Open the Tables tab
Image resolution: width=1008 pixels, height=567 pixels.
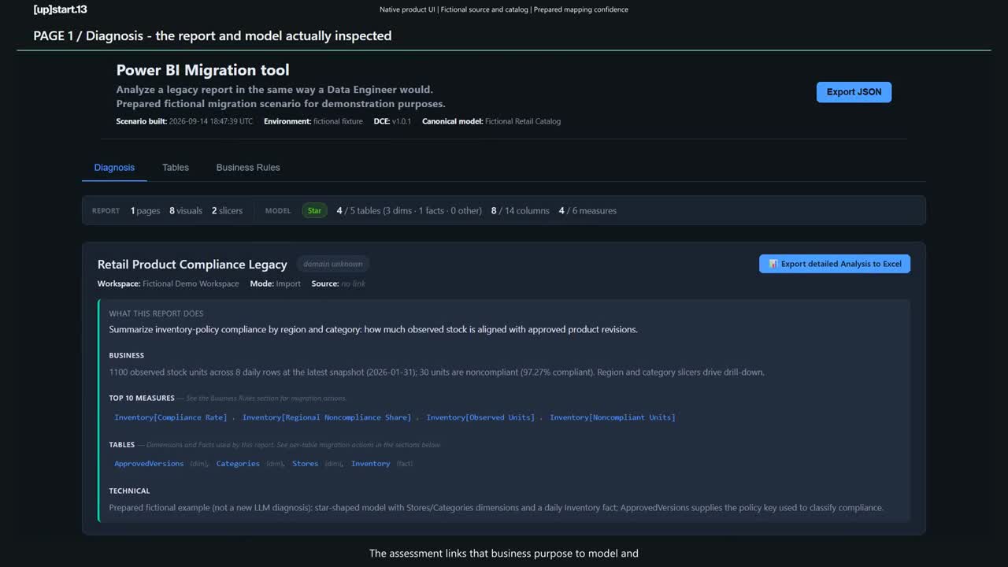176,168
